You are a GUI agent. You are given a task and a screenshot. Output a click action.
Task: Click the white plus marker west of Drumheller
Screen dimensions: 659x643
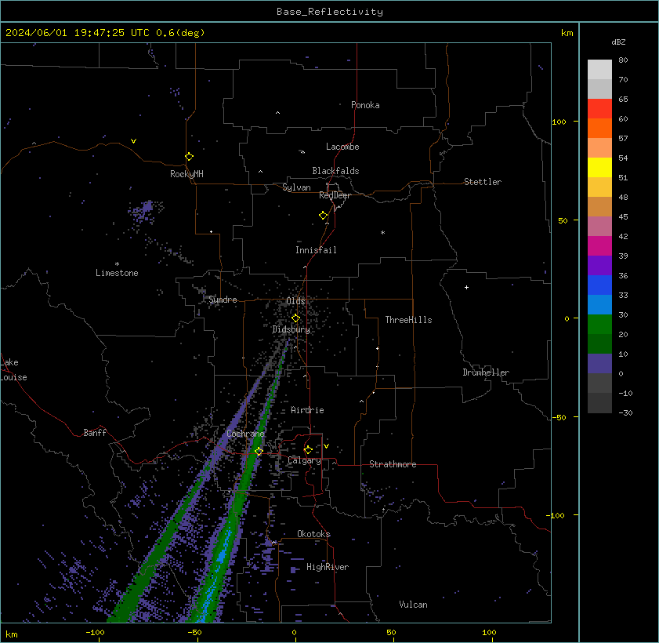click(x=466, y=288)
